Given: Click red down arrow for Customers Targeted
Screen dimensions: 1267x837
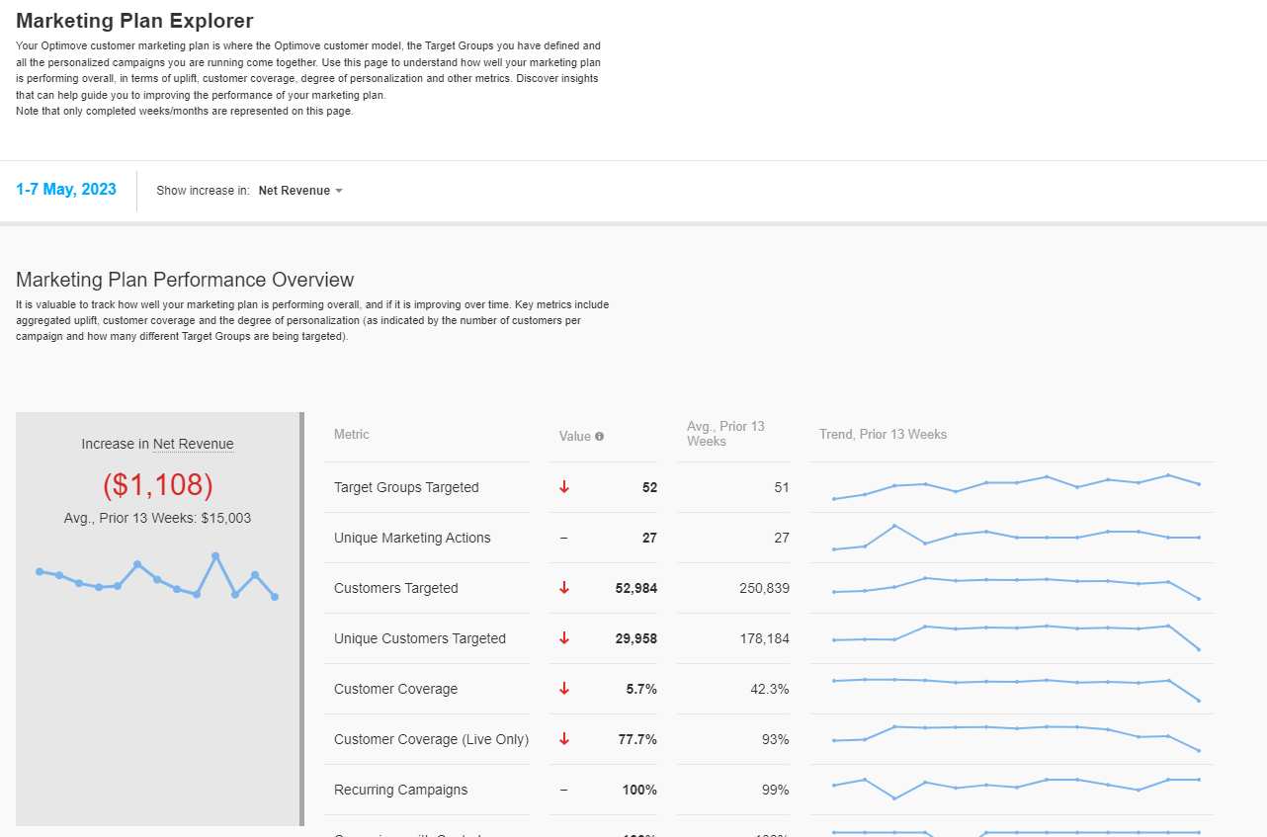Looking at the screenshot, I should point(564,588).
